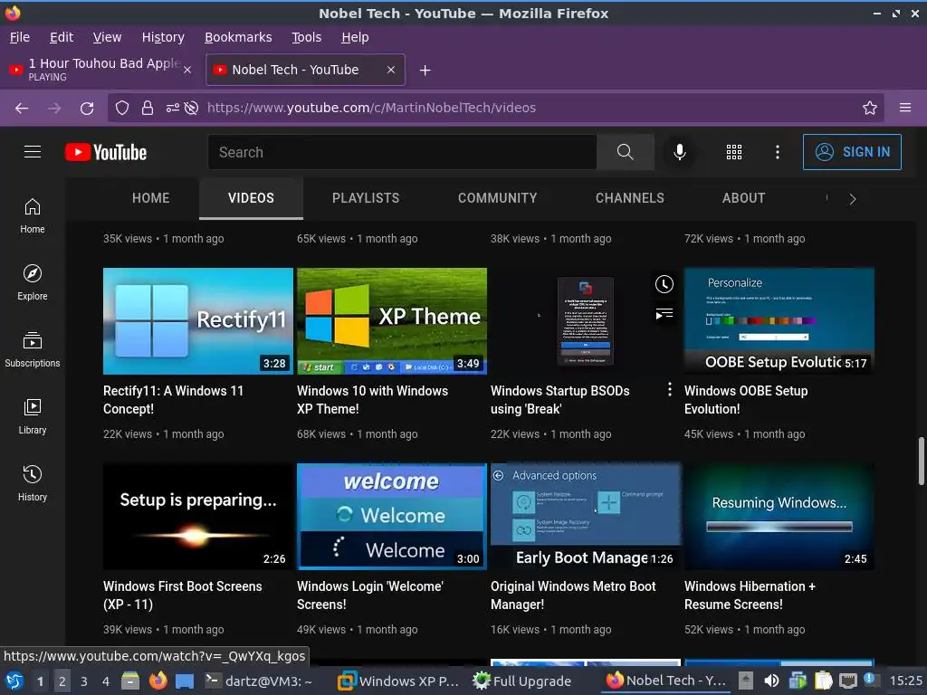Open action menu for Windows Startup BSODs video

click(669, 389)
